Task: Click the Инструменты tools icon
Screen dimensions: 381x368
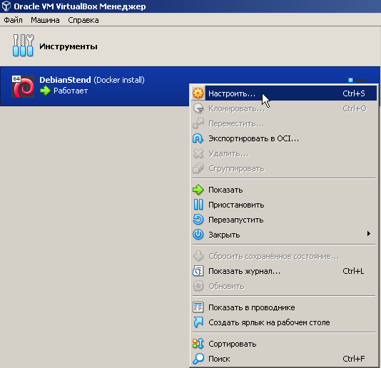Action: [23, 46]
